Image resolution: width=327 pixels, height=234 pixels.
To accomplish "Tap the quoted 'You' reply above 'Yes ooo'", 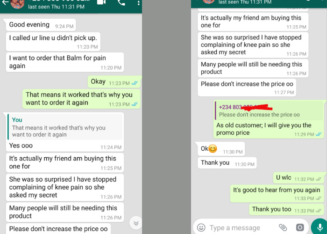I will pyautogui.click(x=65, y=127).
